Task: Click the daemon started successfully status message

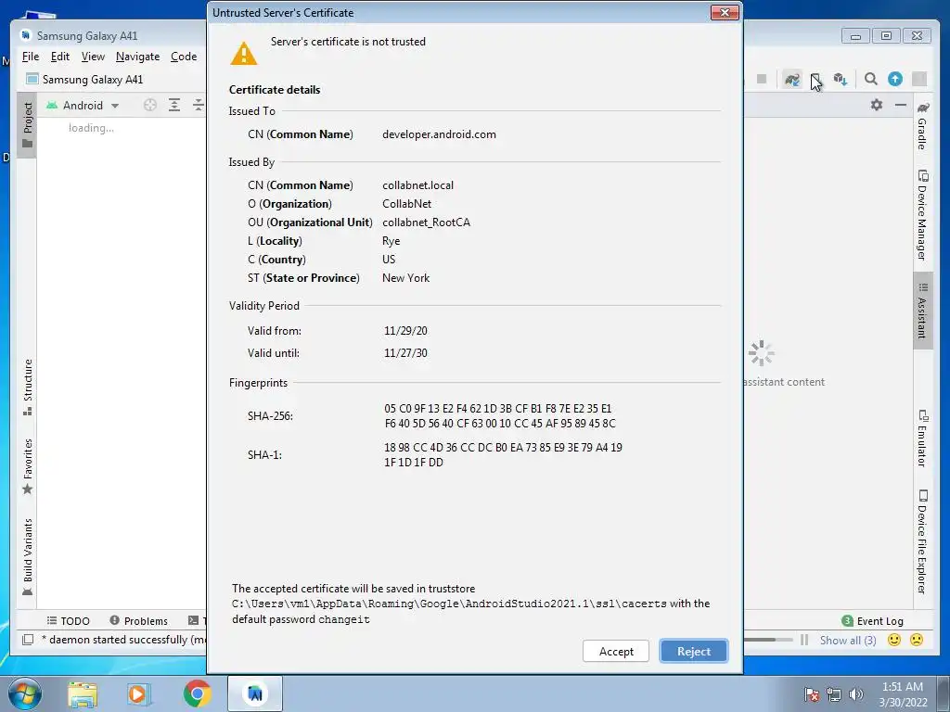Action: (x=124, y=640)
